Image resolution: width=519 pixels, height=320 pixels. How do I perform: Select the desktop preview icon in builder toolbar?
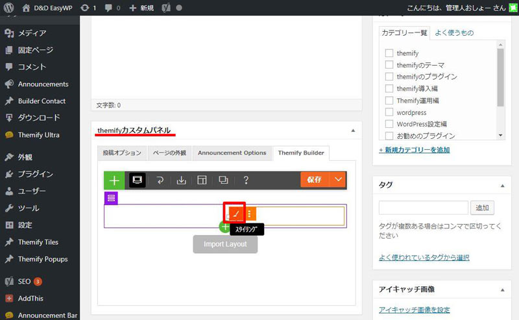[x=137, y=180]
